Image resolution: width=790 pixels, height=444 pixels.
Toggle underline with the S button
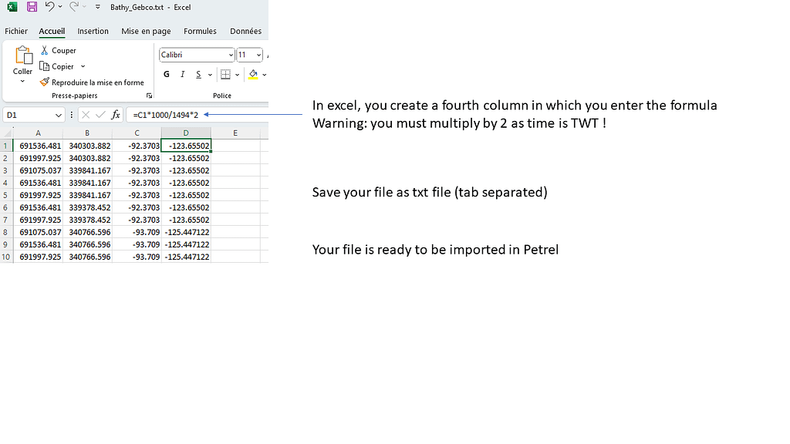coord(198,75)
